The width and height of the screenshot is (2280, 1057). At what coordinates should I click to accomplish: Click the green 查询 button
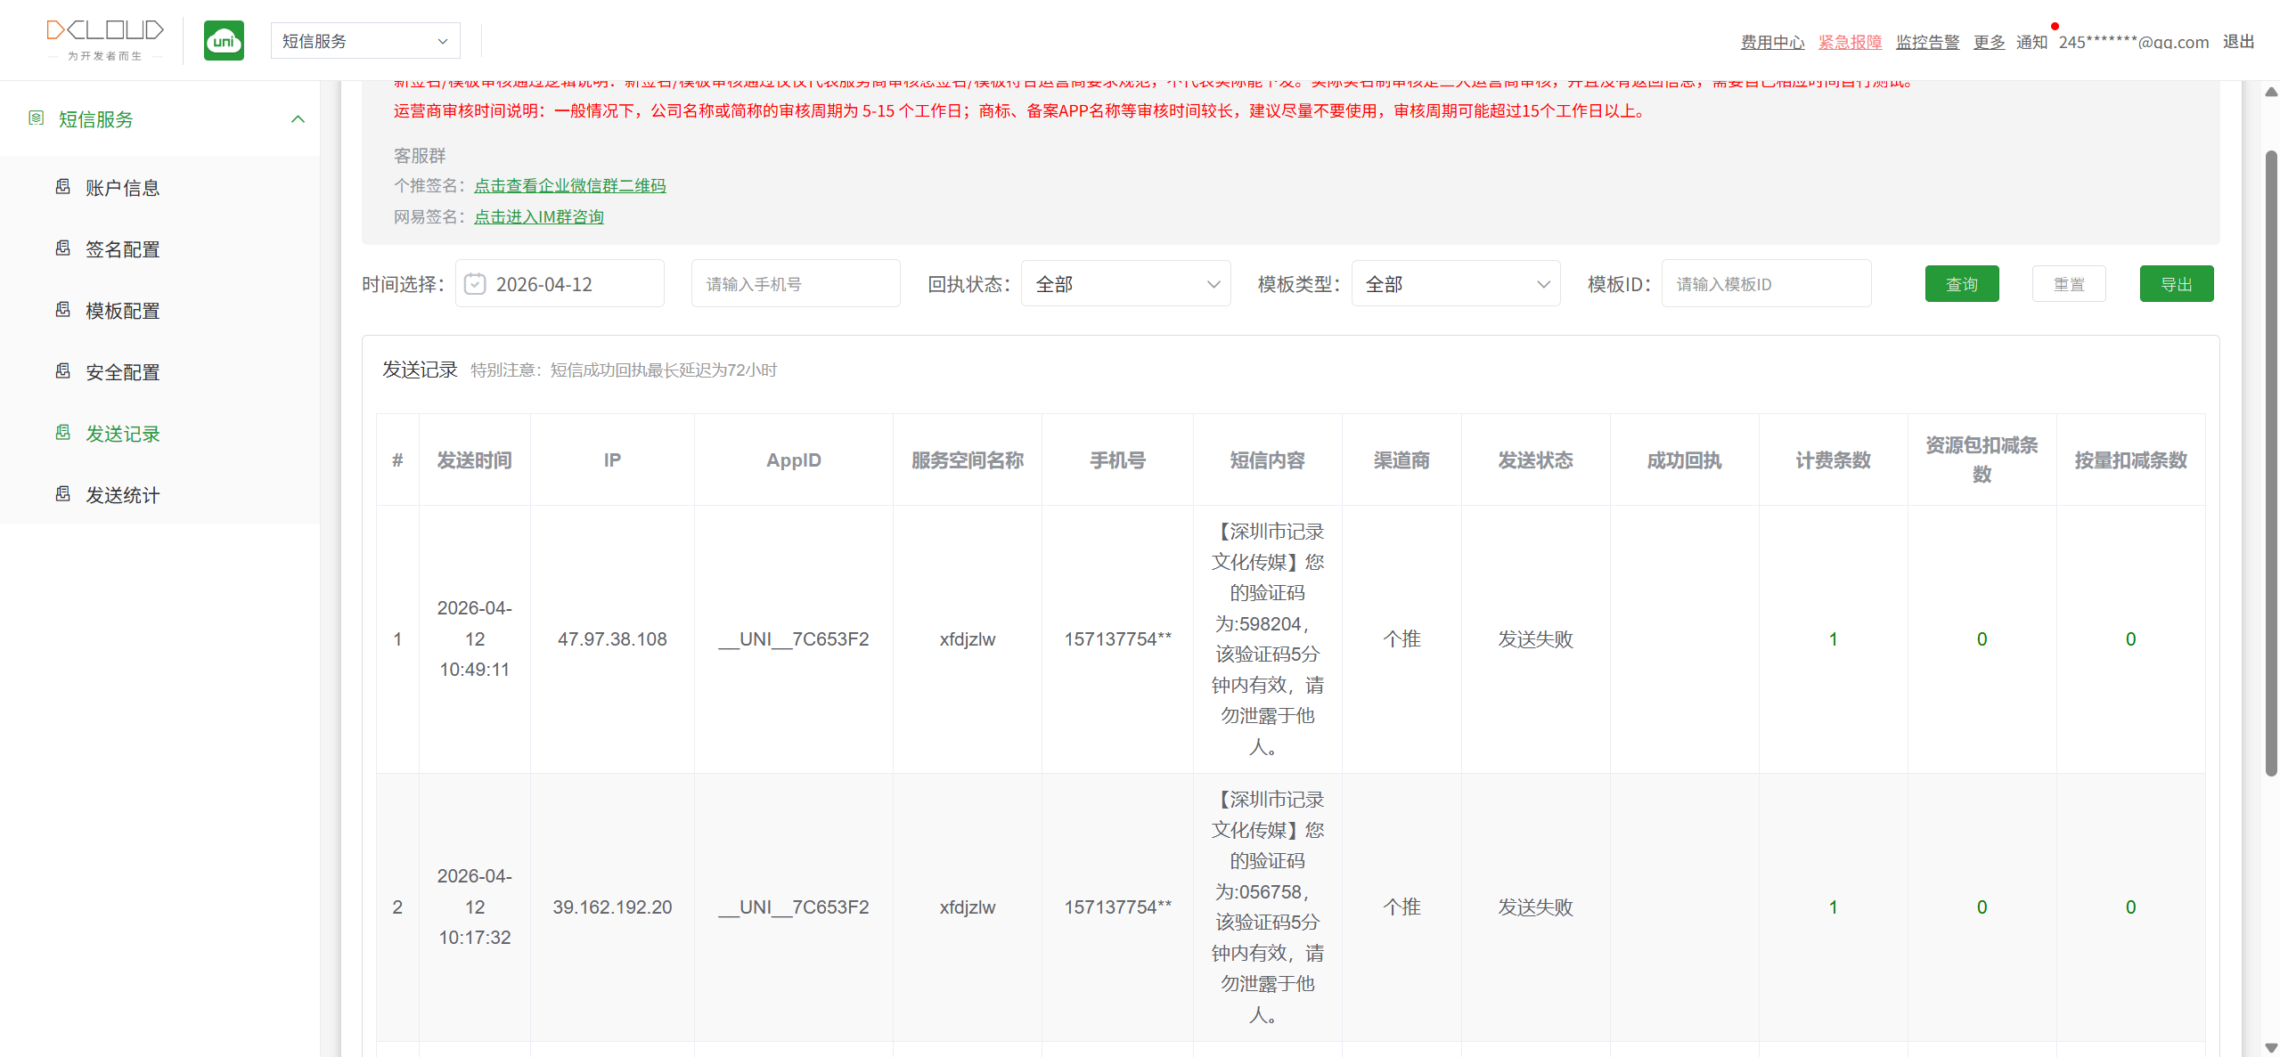coord(1961,284)
